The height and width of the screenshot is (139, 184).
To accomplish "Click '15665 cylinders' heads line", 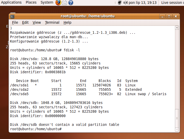I will [55, 63].
